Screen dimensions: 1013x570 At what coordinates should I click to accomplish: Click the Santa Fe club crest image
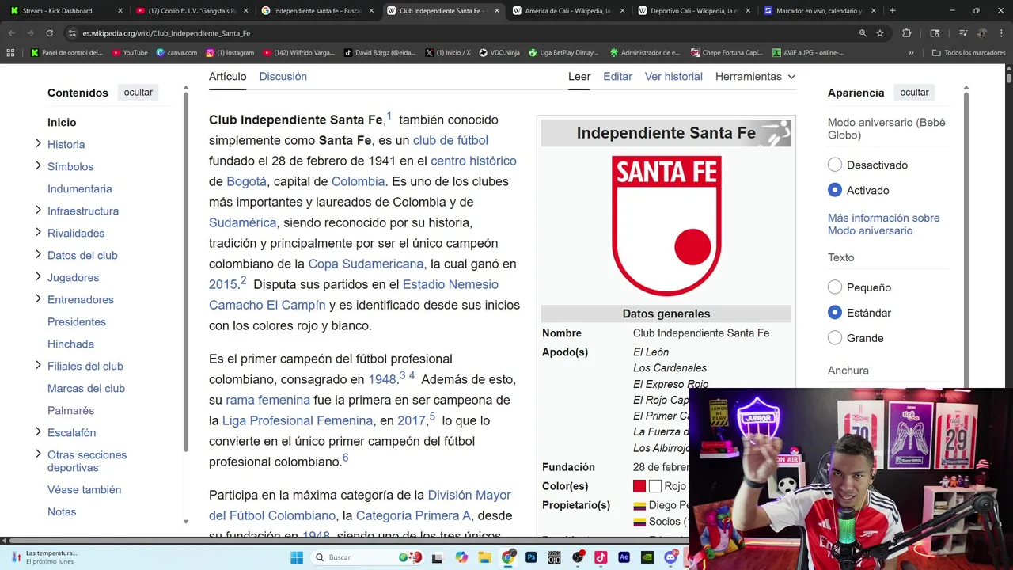(666, 226)
